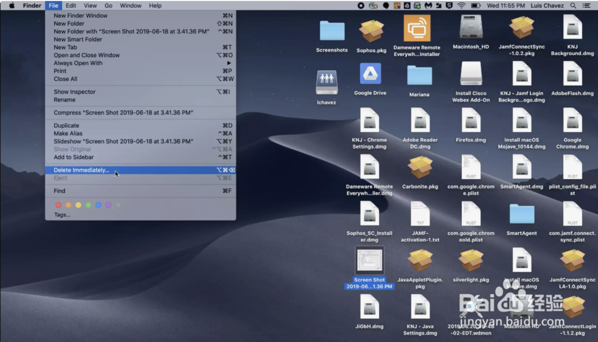This screenshot has width=598, height=342.
Task: Expand the Always Open With submenu
Action: (141, 63)
